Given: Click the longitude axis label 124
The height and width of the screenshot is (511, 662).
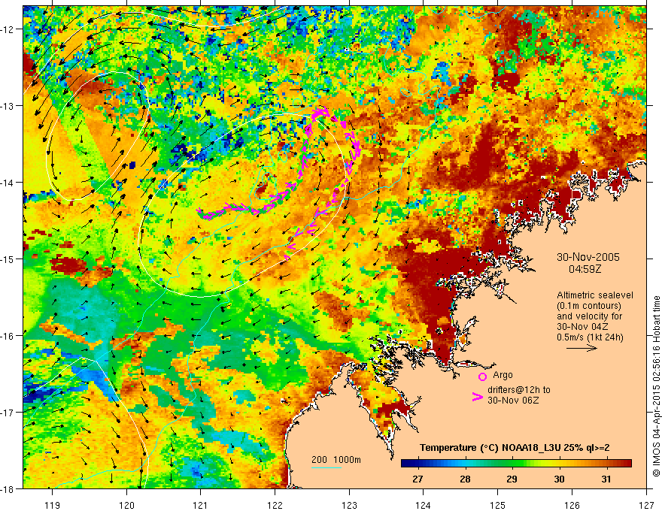Looking at the screenshot, I should [x=424, y=505].
